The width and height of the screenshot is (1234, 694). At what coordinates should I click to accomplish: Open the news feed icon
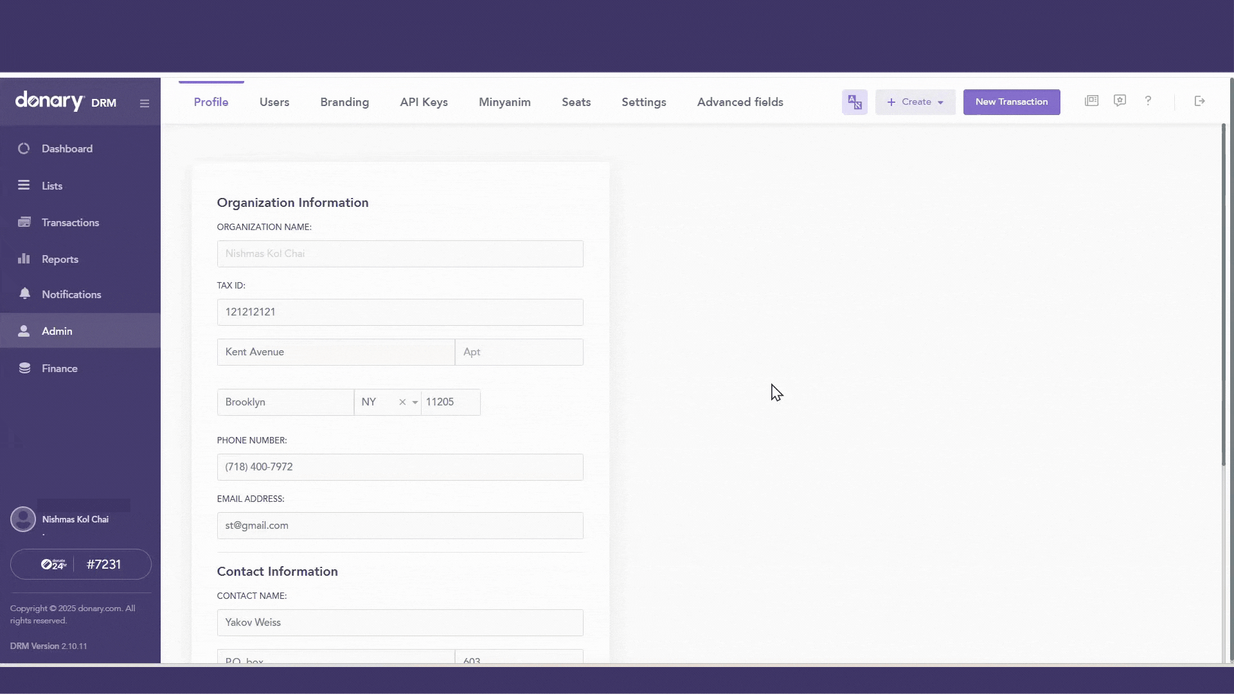pos(1091,101)
